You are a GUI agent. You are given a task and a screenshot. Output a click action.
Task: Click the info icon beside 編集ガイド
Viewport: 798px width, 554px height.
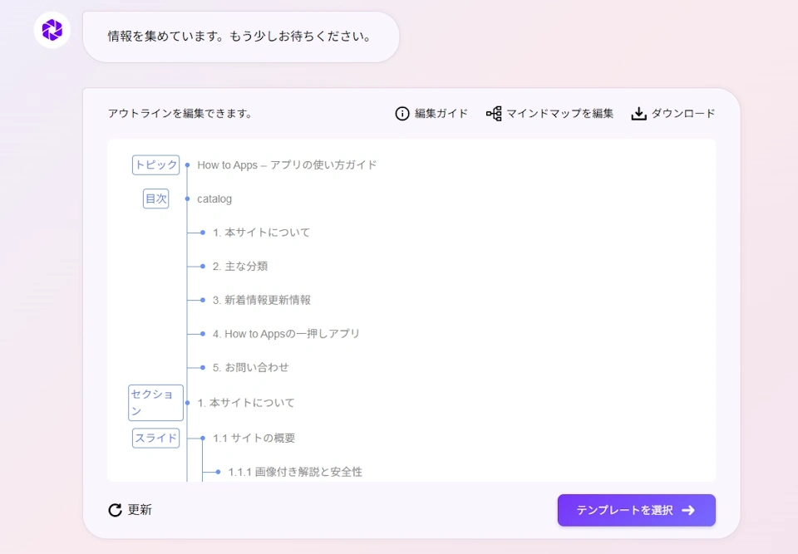point(402,114)
